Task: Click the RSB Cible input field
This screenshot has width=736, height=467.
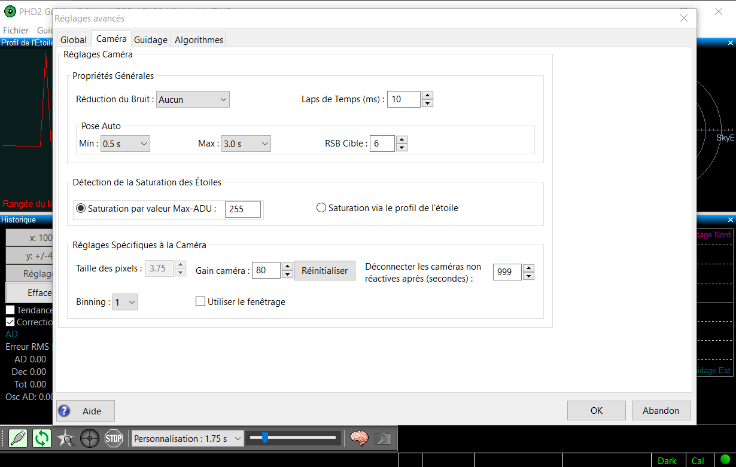Action: coord(382,144)
